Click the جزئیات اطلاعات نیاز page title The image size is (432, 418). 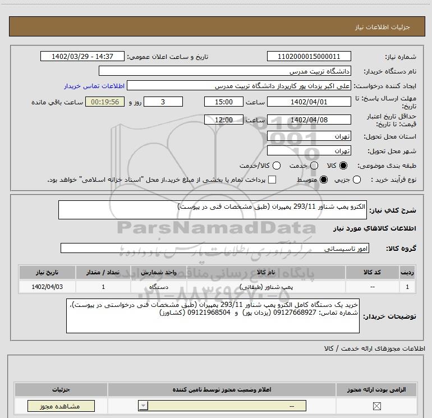383,27
